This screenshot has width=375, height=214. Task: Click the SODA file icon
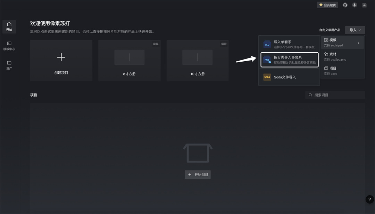[x=267, y=77]
